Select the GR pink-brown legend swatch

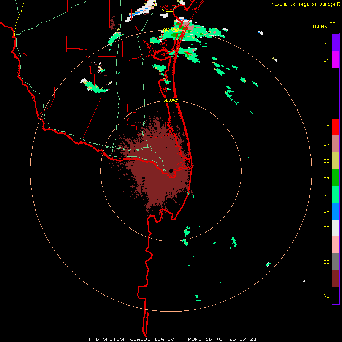pyautogui.click(x=336, y=144)
